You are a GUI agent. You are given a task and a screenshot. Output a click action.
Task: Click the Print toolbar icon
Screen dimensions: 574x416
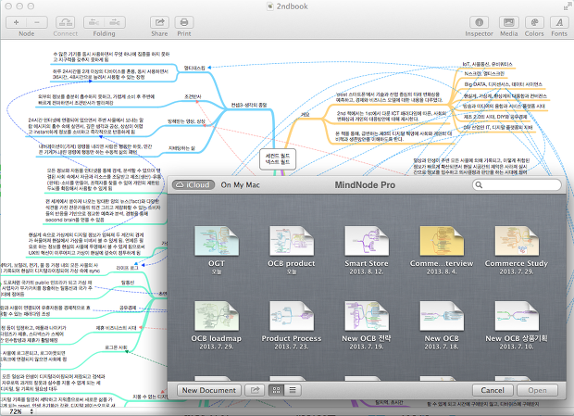point(184,20)
